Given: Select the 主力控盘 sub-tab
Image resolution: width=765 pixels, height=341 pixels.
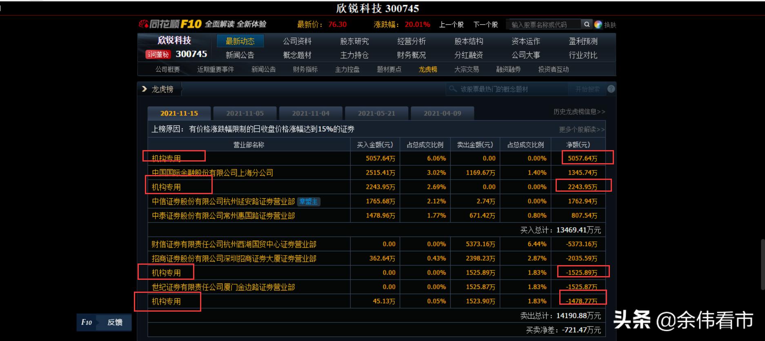Looking at the screenshot, I should (x=347, y=69).
